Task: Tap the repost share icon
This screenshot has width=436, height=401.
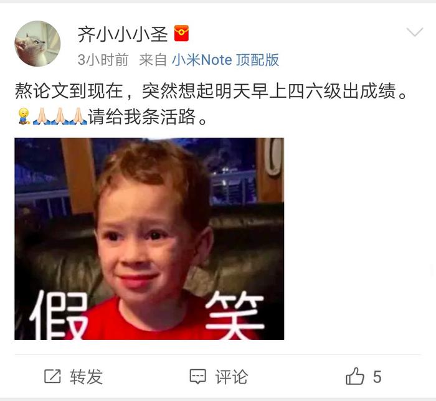Action: click(52, 376)
